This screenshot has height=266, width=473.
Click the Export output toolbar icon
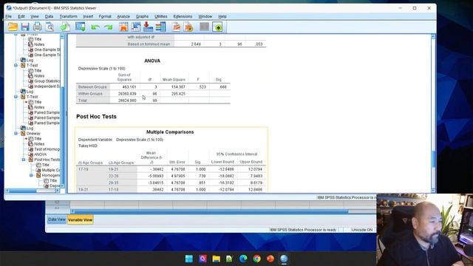pyautogui.click(x=65, y=27)
